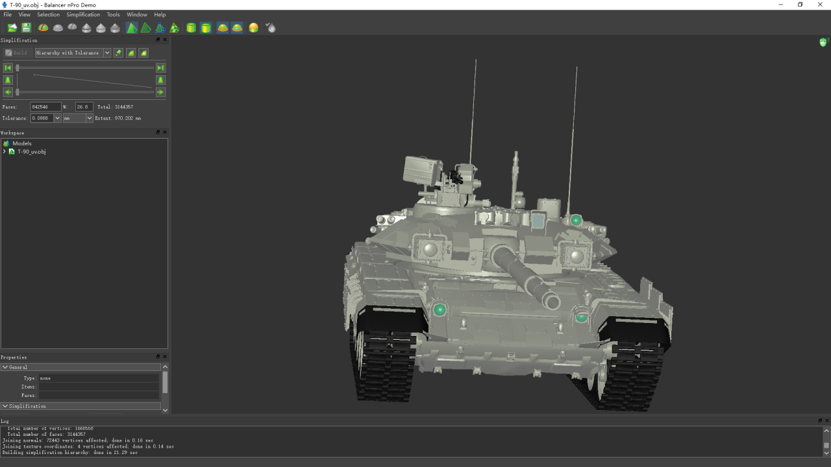Viewport: 831px width, 467px height.
Task: Click the lower simplification slider track
Action: (x=84, y=92)
